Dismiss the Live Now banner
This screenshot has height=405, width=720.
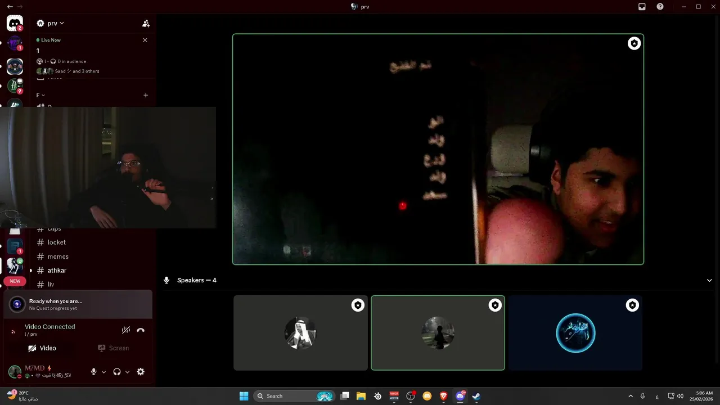point(145,40)
